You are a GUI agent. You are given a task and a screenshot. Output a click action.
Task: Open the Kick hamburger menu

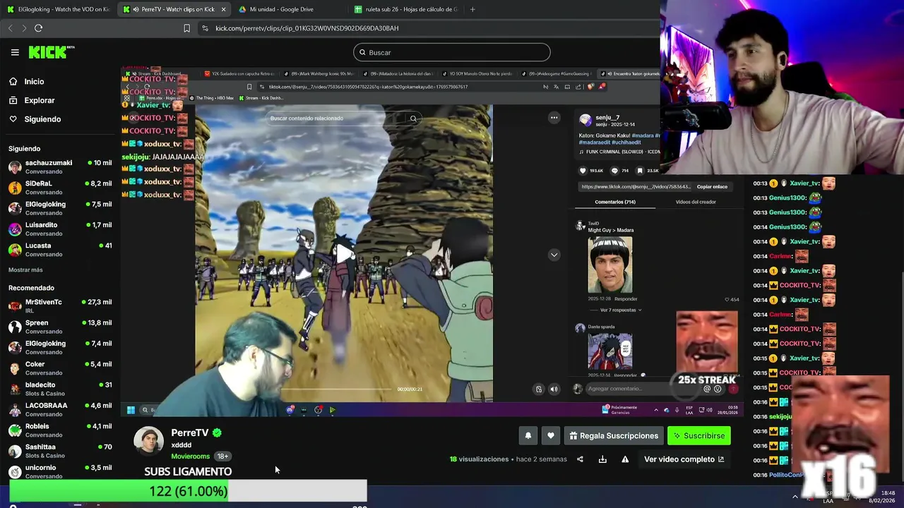[15, 52]
